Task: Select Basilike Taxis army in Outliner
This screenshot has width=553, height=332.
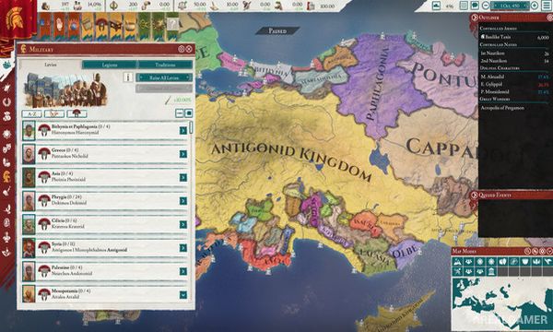Action: (x=514, y=37)
